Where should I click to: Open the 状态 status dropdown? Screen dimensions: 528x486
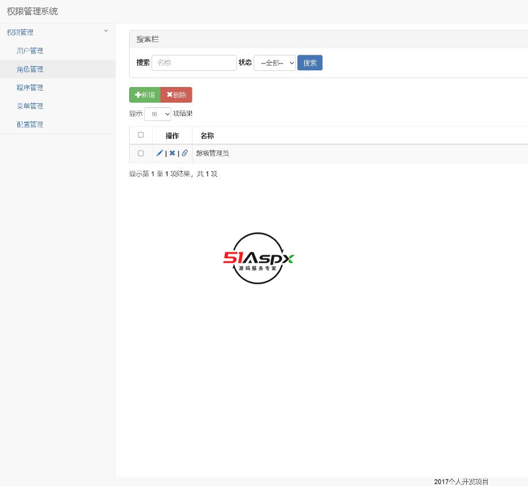point(274,63)
